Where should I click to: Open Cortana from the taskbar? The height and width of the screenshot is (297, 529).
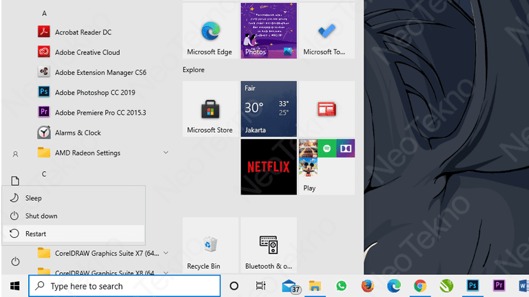click(x=234, y=286)
